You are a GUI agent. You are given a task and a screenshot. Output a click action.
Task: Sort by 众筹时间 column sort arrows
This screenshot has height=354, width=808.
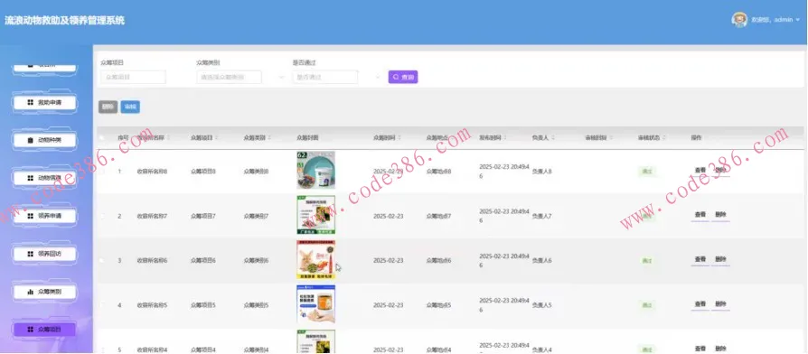pyautogui.click(x=399, y=138)
